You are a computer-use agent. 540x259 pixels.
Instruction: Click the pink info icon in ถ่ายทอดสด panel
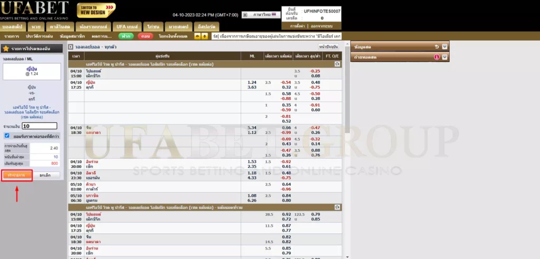pos(437,57)
